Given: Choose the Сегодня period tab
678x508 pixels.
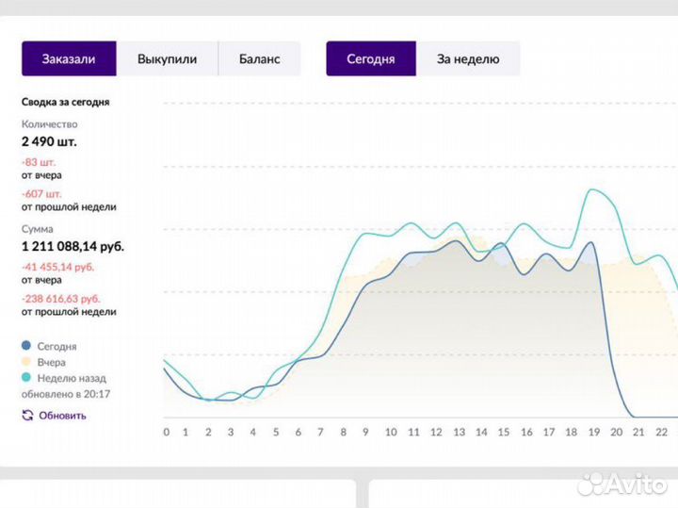Looking at the screenshot, I should pyautogui.click(x=370, y=58).
